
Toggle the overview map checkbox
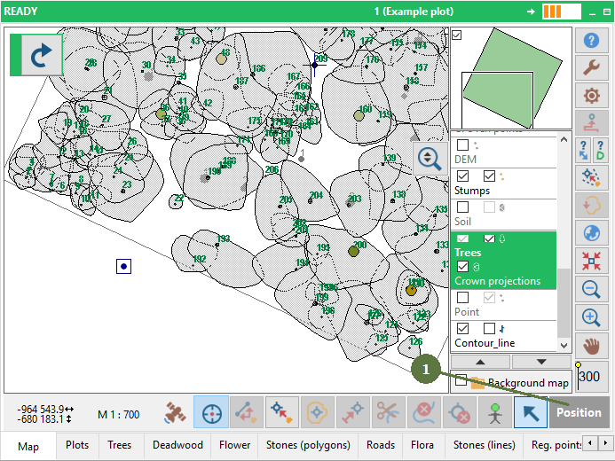[456, 35]
